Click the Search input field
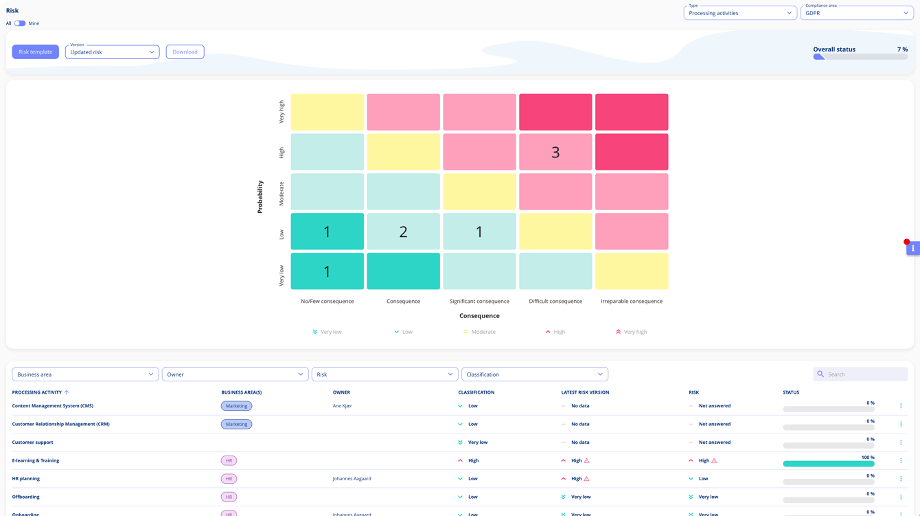Image resolution: width=920 pixels, height=516 pixels. (x=865, y=374)
